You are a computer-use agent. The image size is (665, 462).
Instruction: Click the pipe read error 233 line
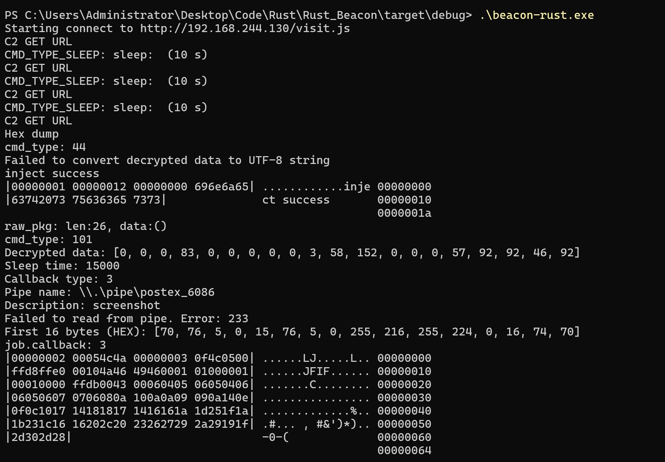pyautogui.click(x=126, y=318)
